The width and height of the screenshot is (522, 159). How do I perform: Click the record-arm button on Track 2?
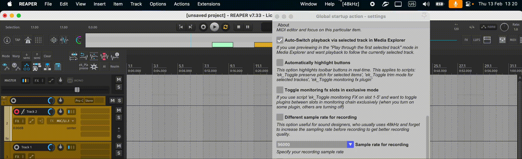pos(17,112)
